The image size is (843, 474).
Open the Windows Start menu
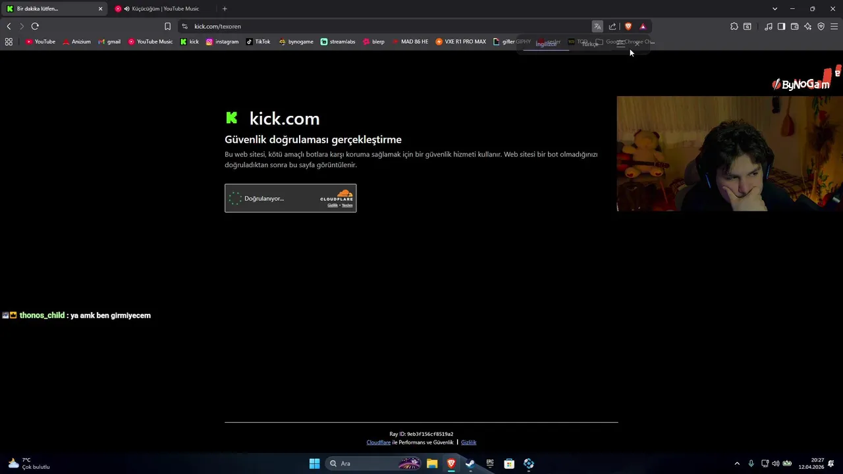pyautogui.click(x=314, y=463)
